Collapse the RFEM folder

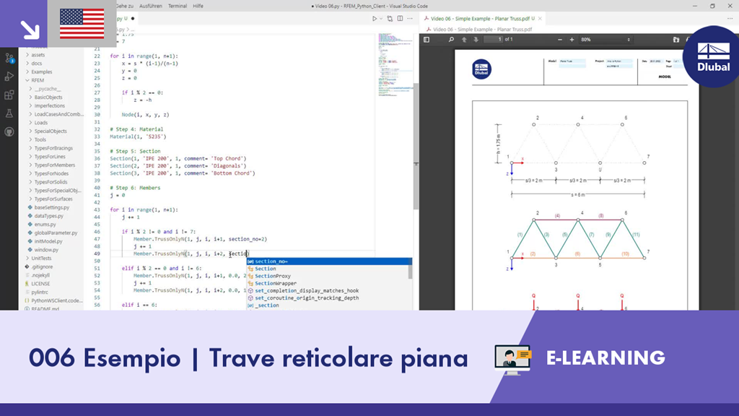[38, 80]
